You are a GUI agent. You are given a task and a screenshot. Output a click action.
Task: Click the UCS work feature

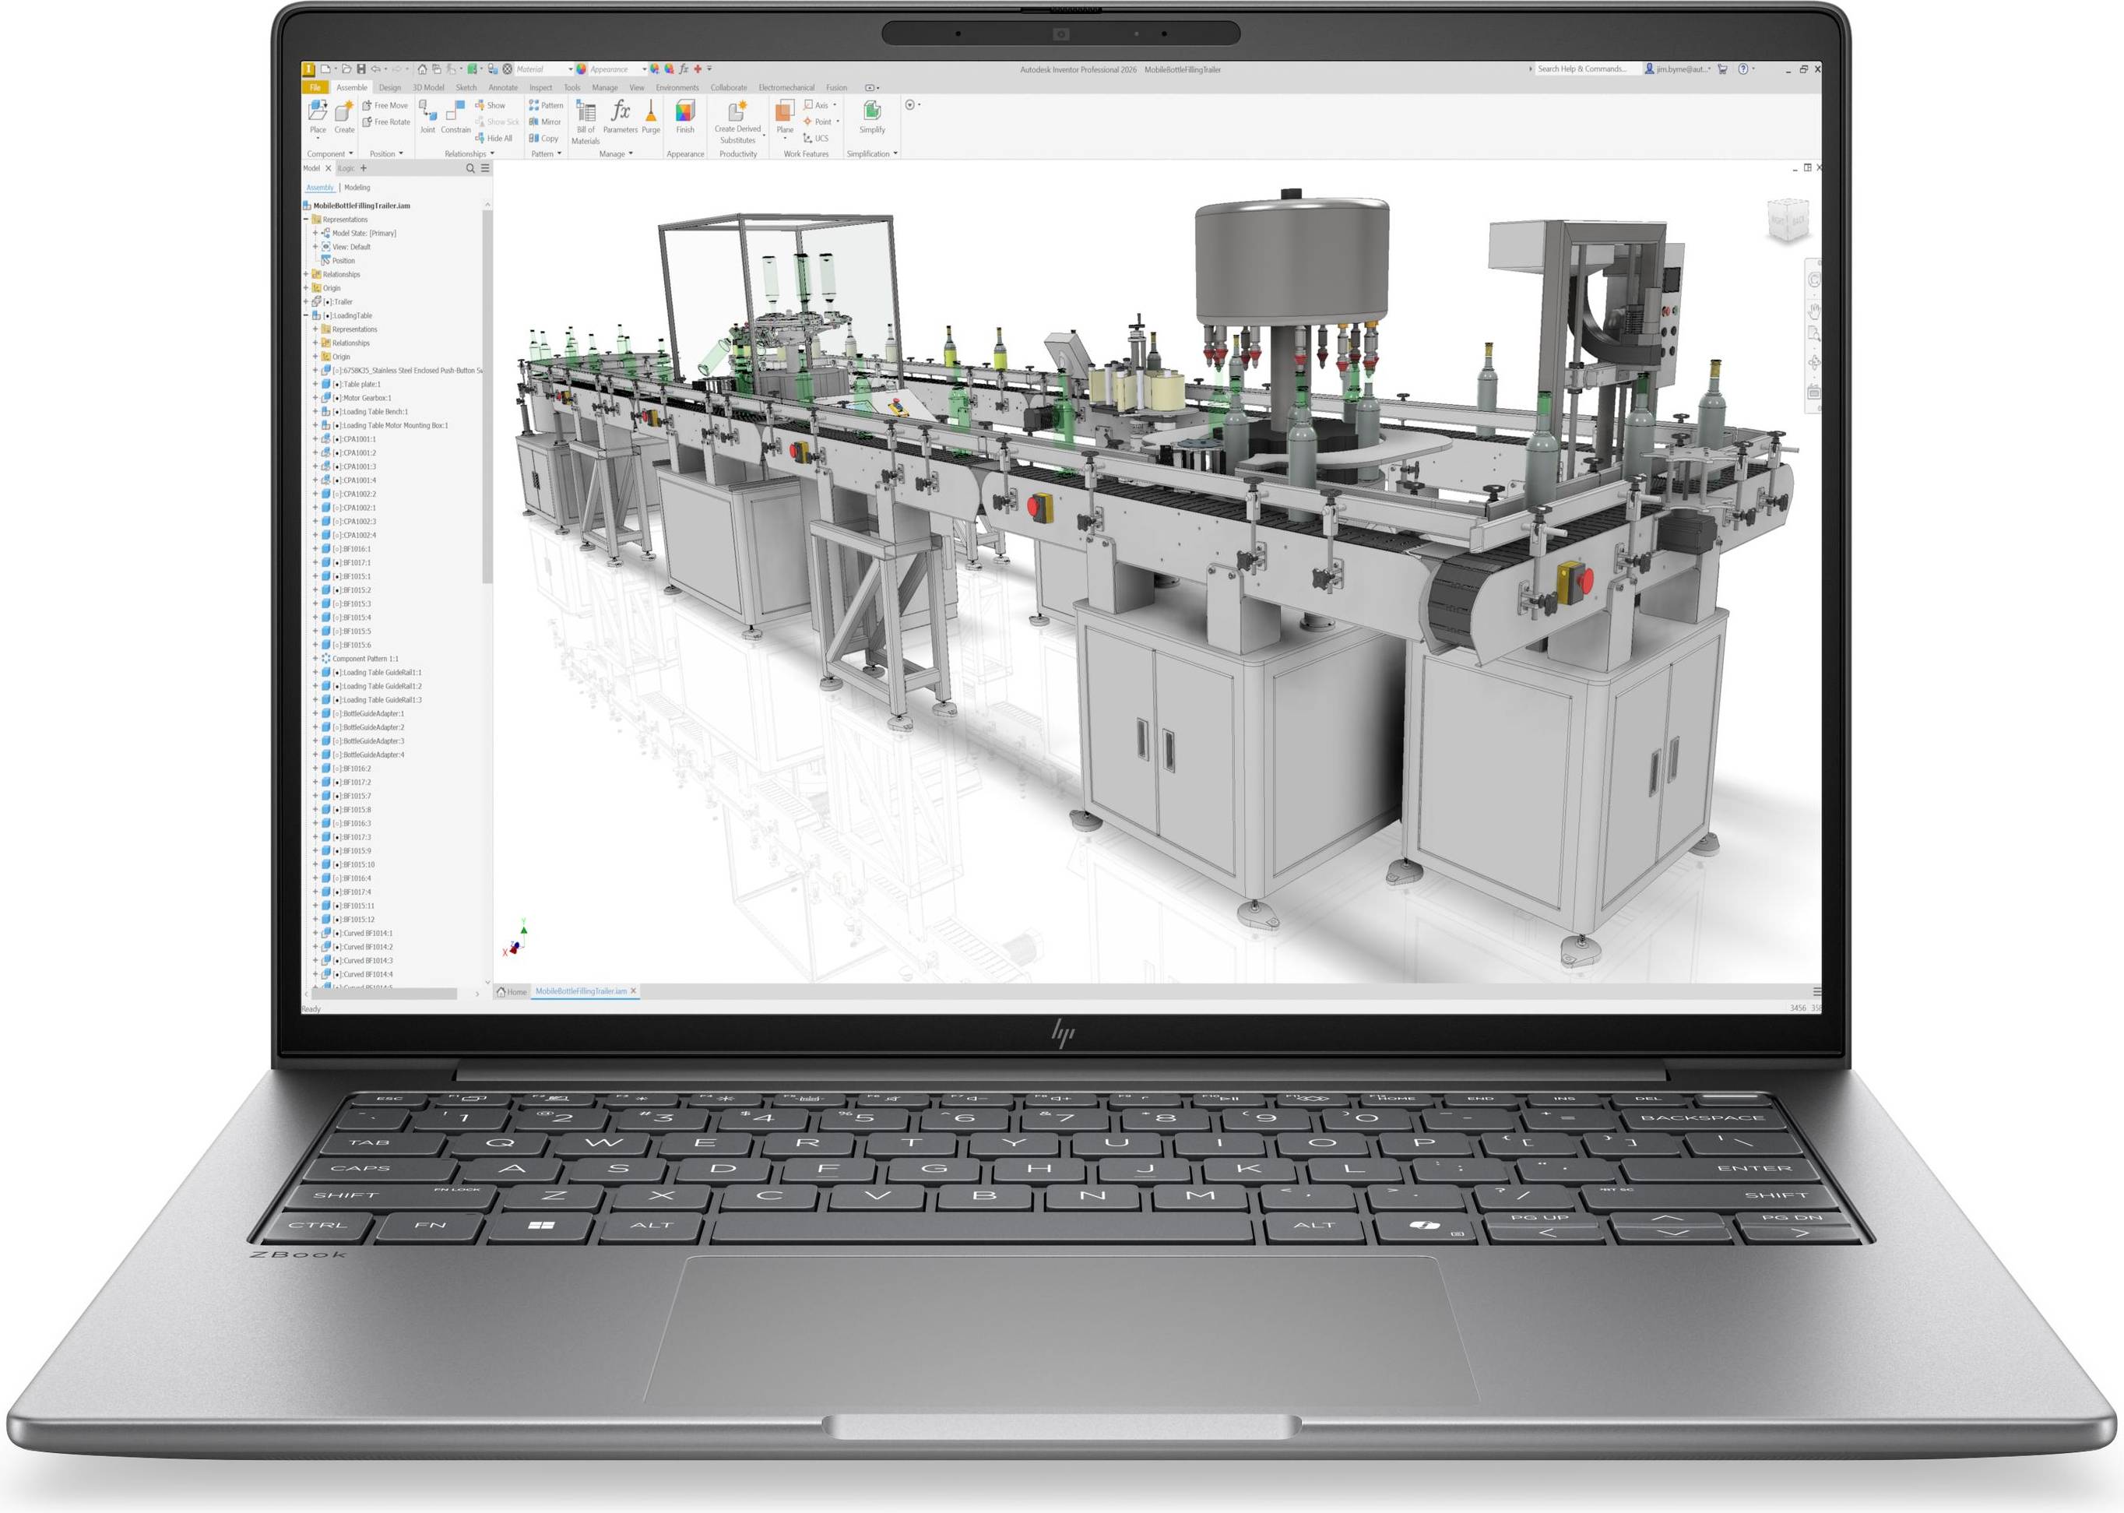pyautogui.click(x=815, y=138)
